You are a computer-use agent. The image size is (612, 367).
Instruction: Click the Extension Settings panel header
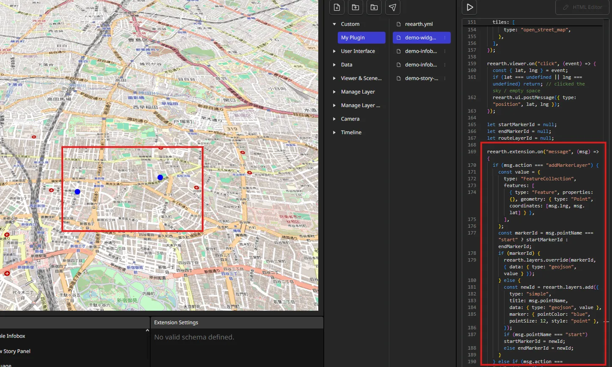[x=237, y=323]
